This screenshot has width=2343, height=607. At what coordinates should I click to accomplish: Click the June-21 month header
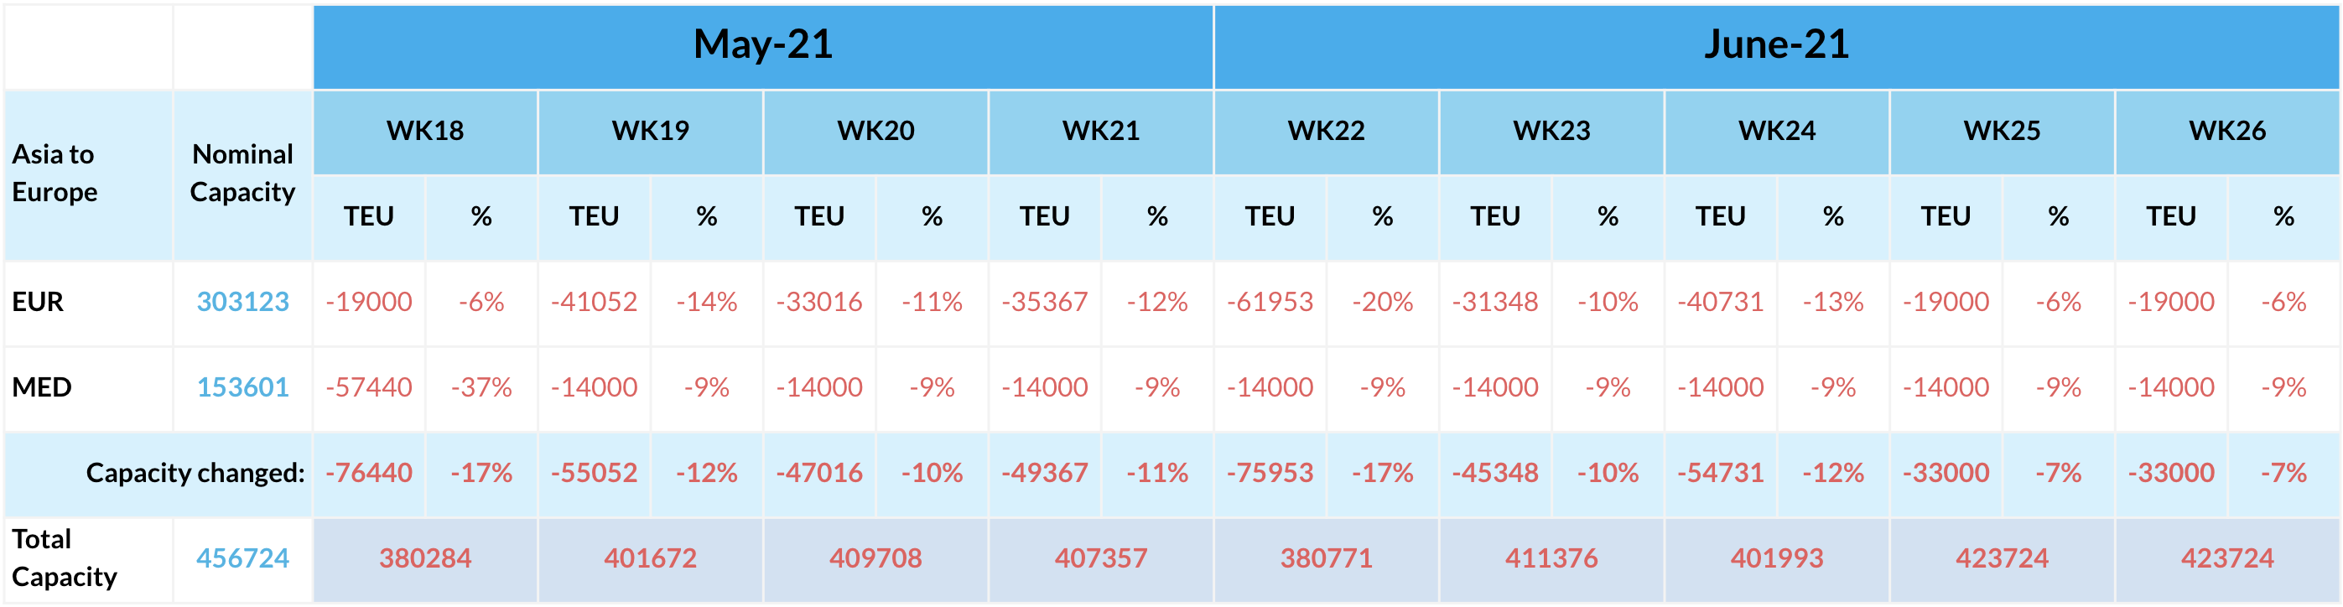click(1775, 44)
